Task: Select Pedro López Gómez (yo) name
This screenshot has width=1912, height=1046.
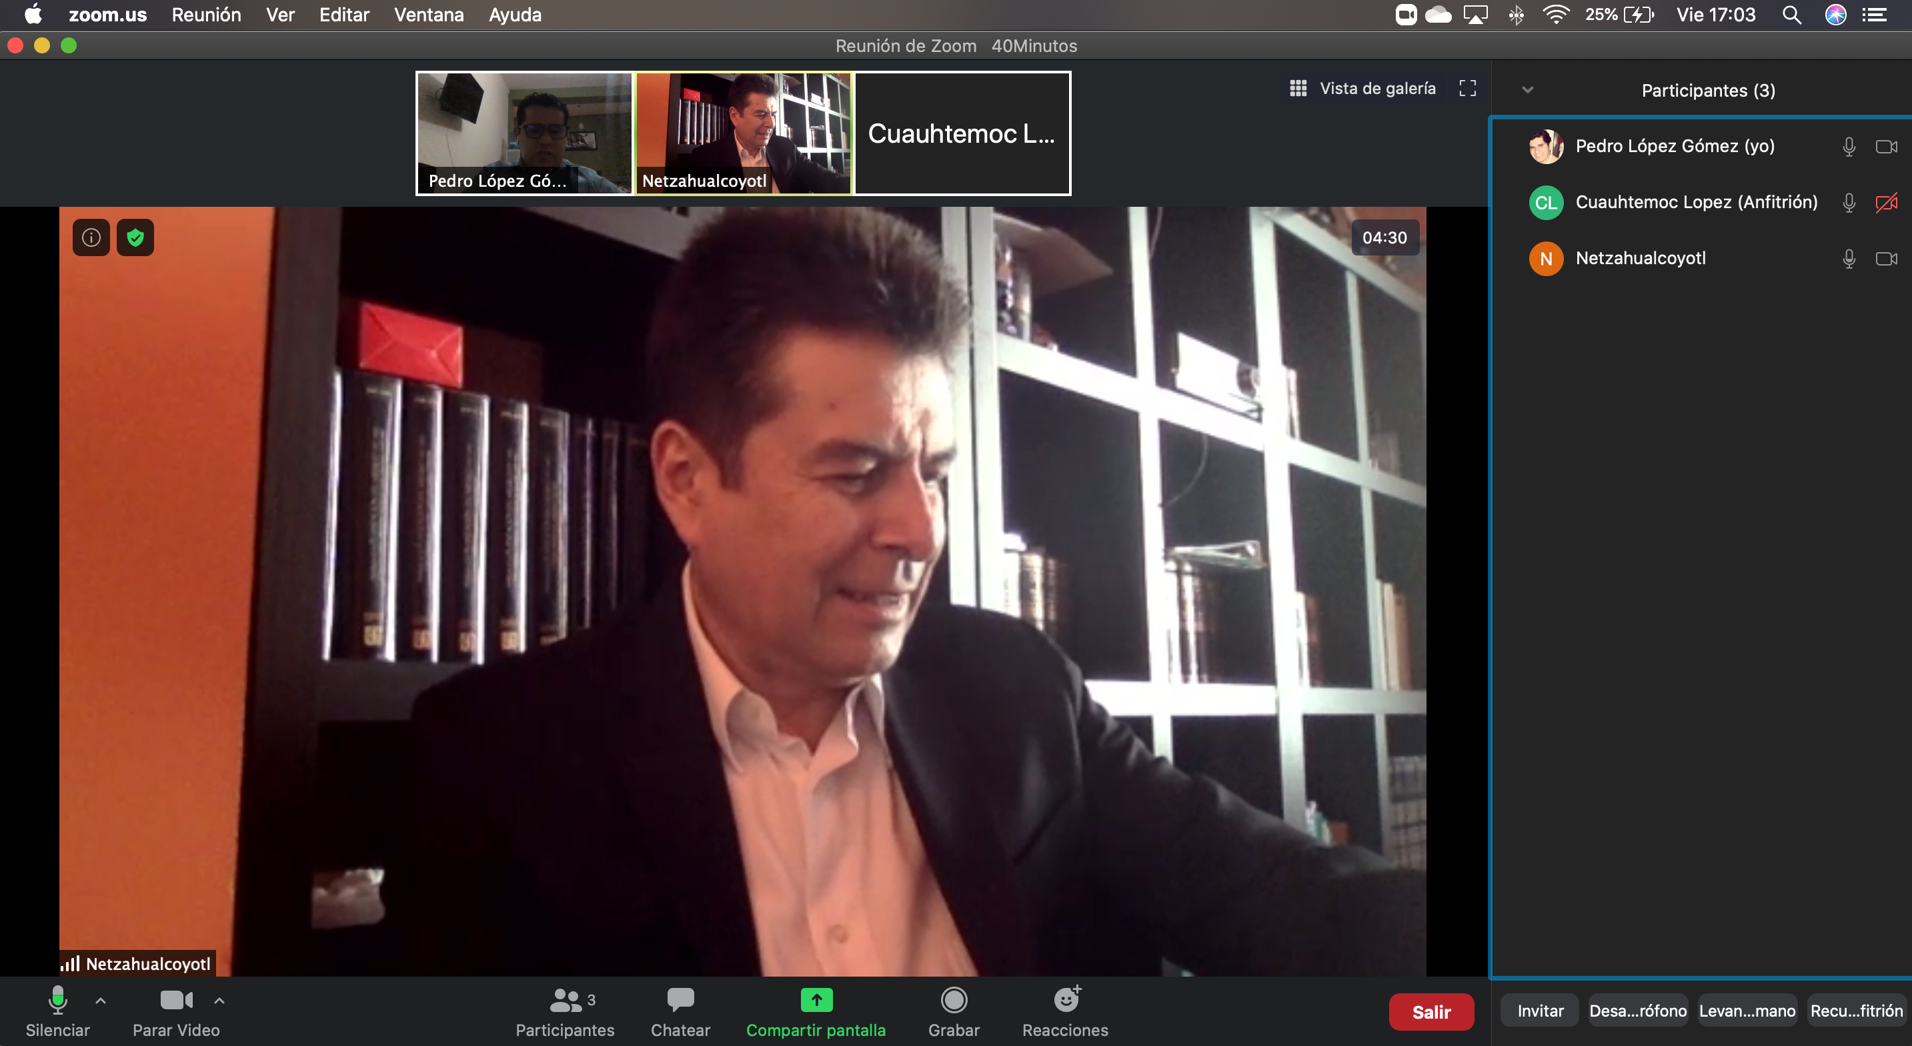Action: (x=1675, y=146)
